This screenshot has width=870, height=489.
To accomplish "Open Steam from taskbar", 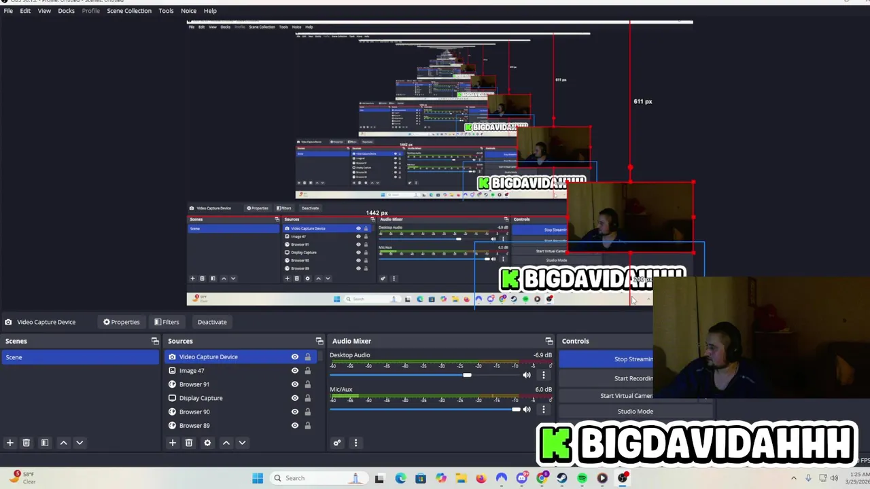I will coord(562,478).
